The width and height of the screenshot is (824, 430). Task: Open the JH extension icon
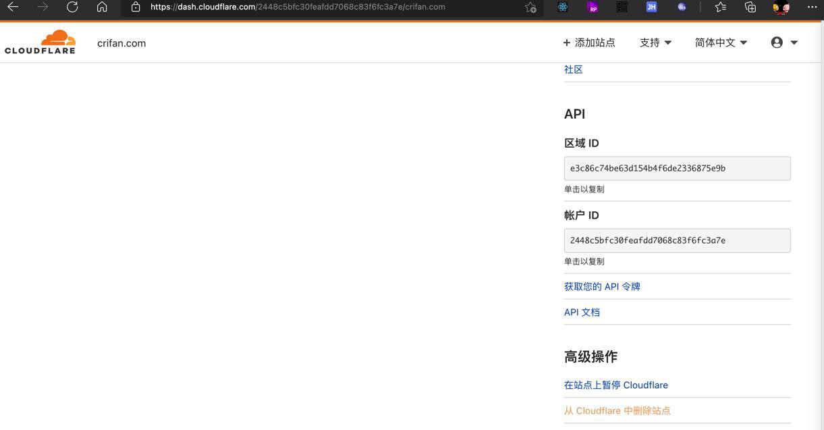651,7
